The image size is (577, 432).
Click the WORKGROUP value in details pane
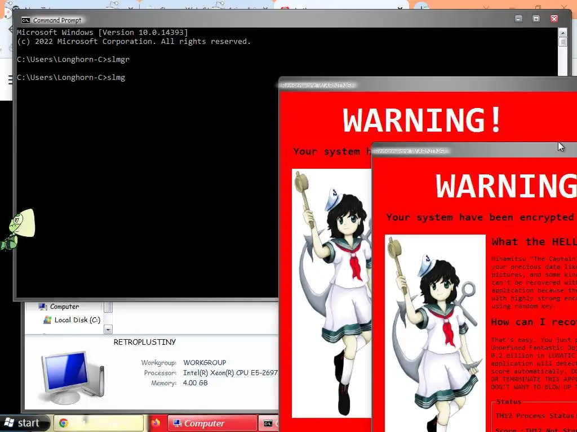tap(205, 363)
